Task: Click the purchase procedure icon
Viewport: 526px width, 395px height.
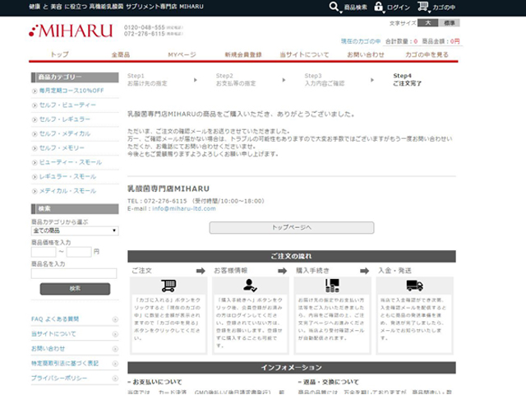Action: click(332, 286)
